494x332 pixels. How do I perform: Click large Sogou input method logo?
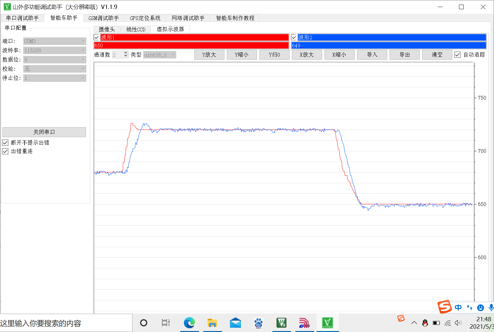point(445,306)
